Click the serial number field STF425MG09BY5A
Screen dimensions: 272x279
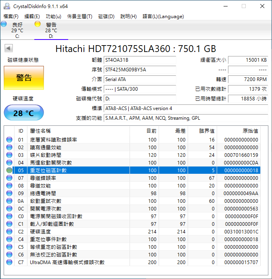pyautogui.click(x=140, y=70)
